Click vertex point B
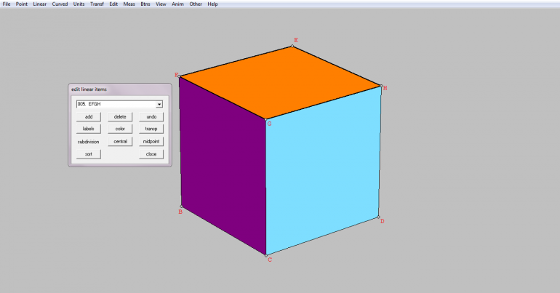Viewport: 560px width, 293px height. pyautogui.click(x=181, y=206)
